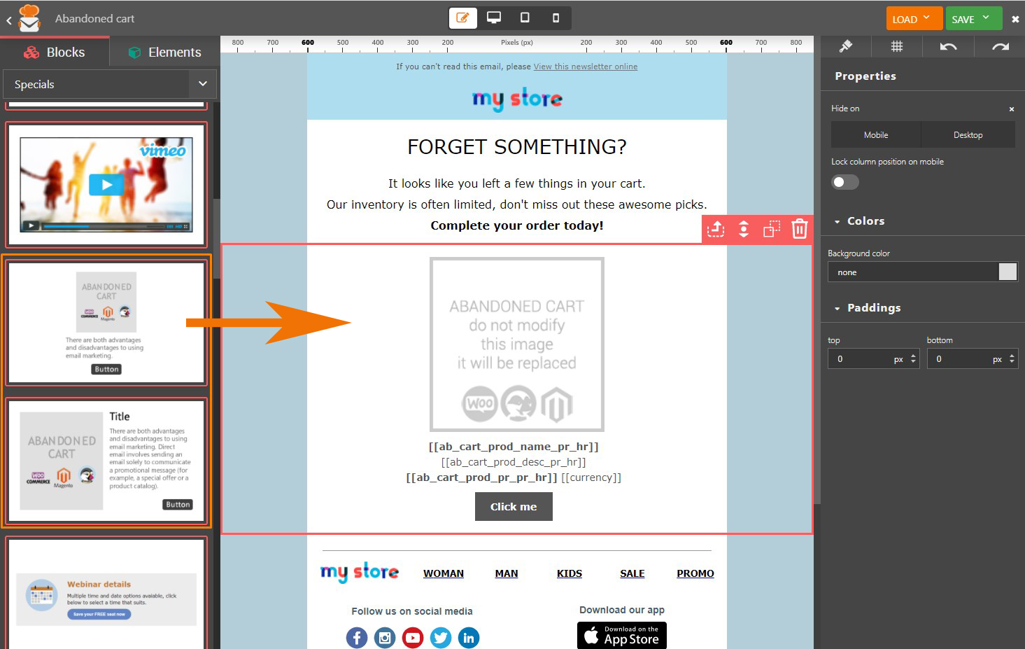Switch to the Blocks tab
The width and height of the screenshot is (1025, 649).
[x=55, y=53]
